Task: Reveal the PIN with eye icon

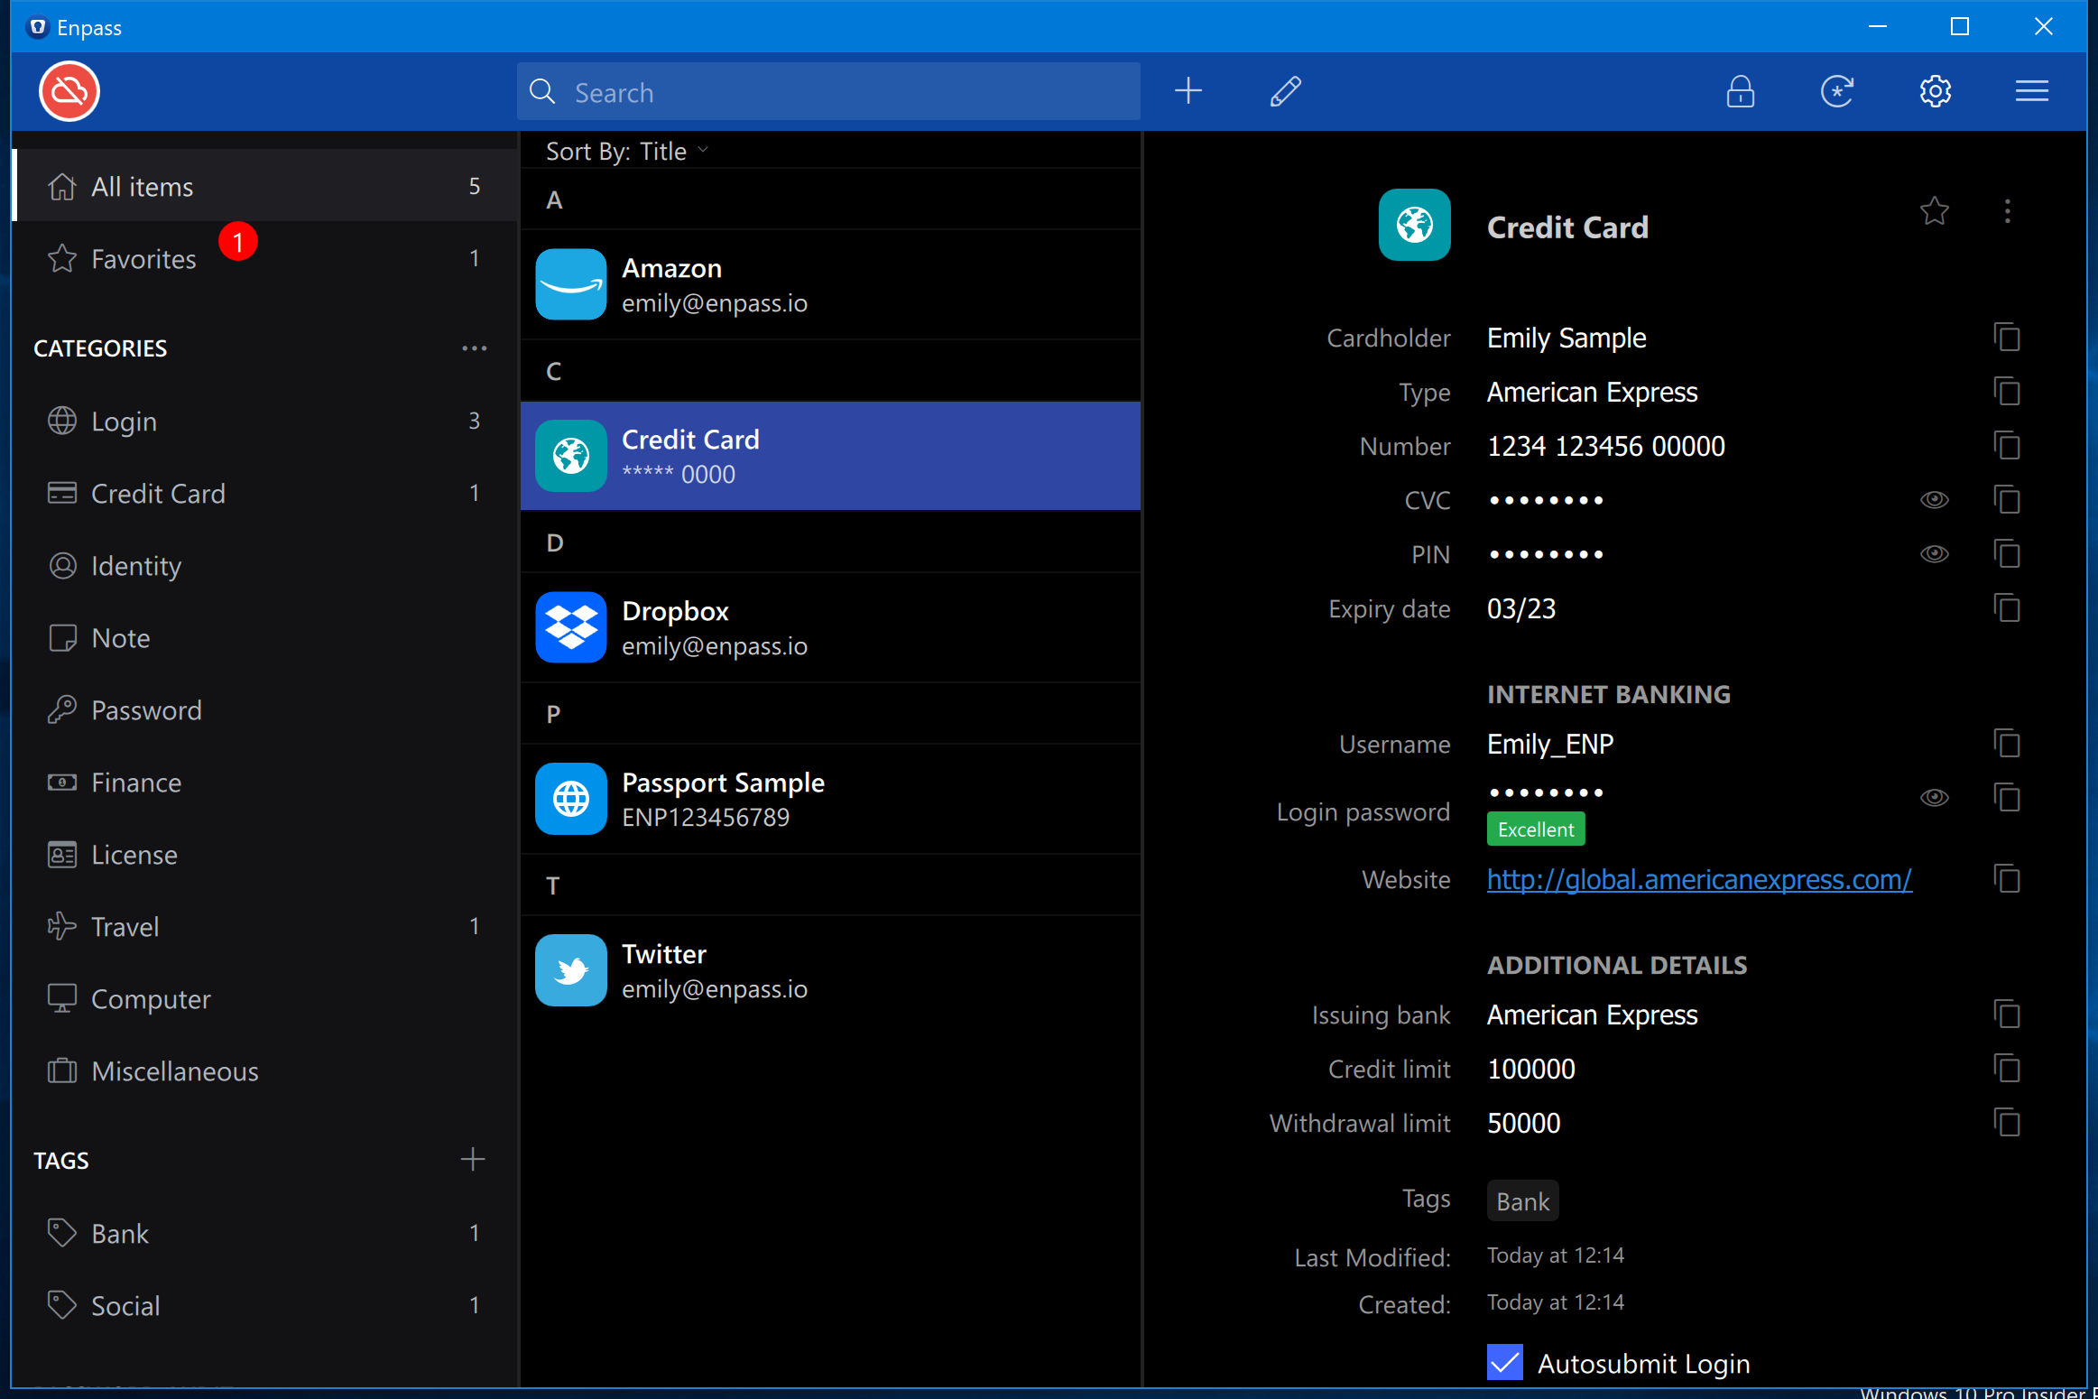Action: (x=1935, y=554)
